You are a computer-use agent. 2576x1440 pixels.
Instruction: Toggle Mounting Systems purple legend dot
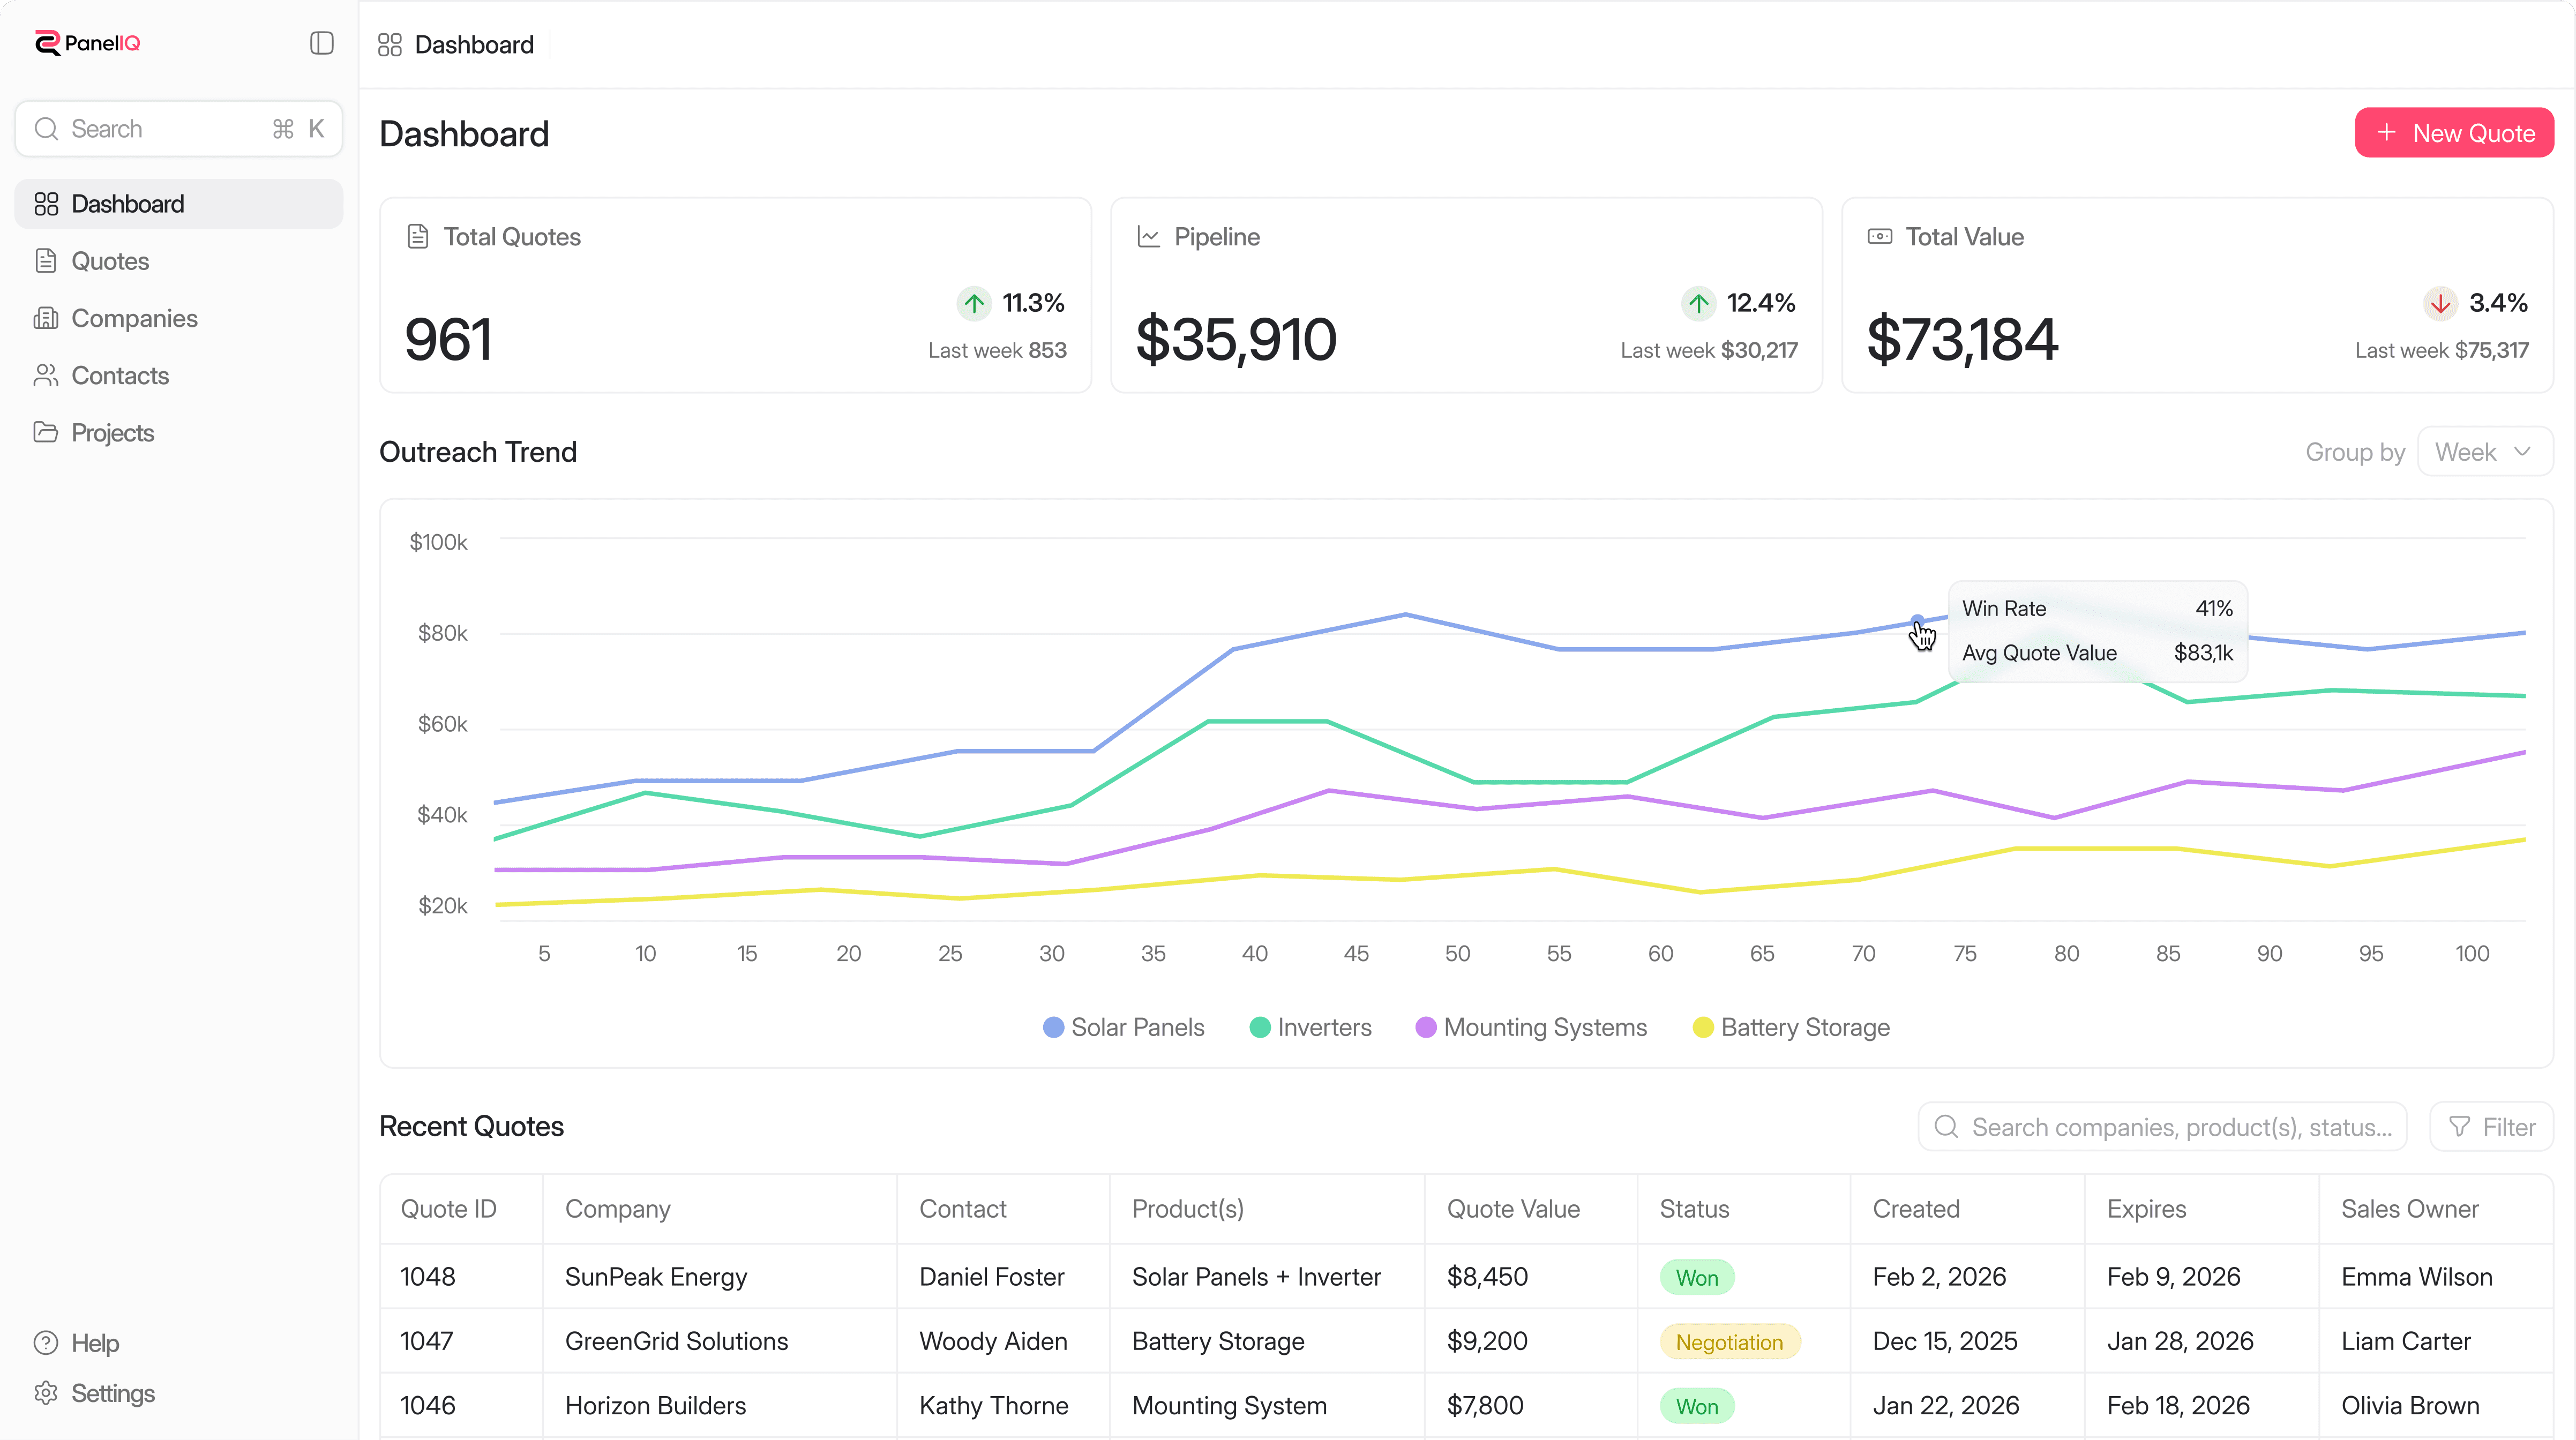click(1426, 1027)
